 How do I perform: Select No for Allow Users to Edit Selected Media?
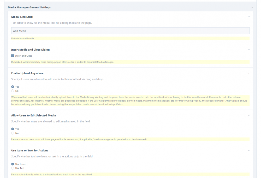click(x=12, y=133)
